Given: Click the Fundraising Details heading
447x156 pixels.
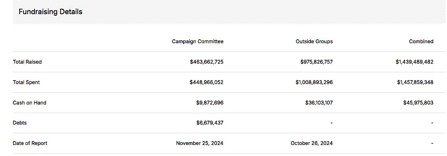Looking at the screenshot, I should point(50,12).
